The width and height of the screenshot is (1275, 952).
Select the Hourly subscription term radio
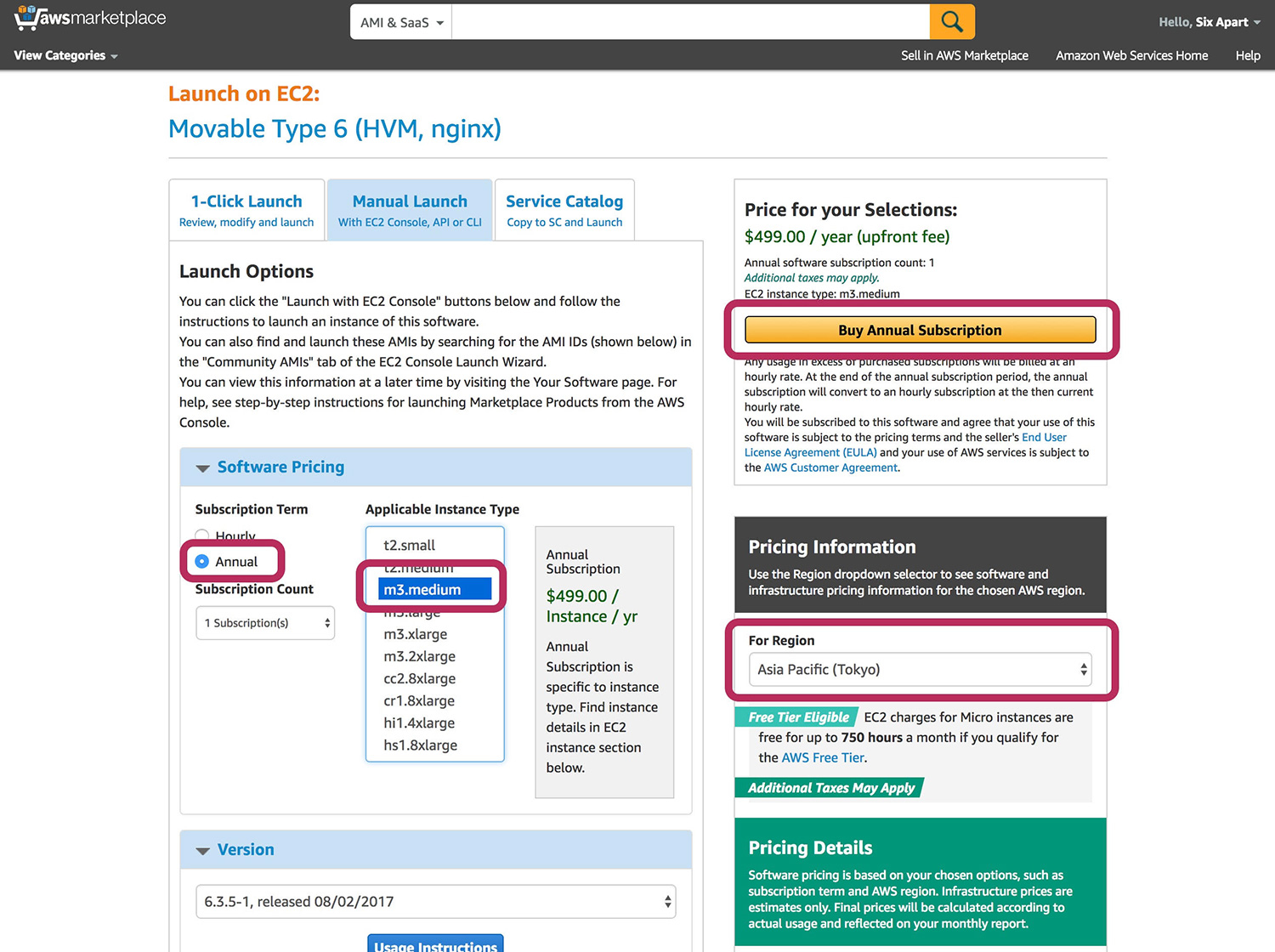point(201,535)
